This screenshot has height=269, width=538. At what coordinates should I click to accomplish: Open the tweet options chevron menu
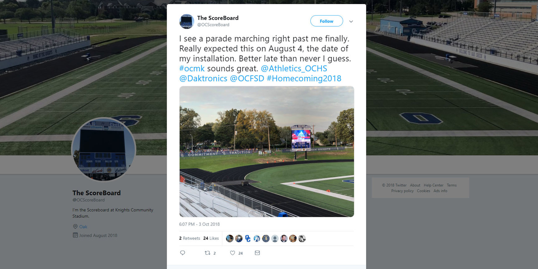coord(351,21)
